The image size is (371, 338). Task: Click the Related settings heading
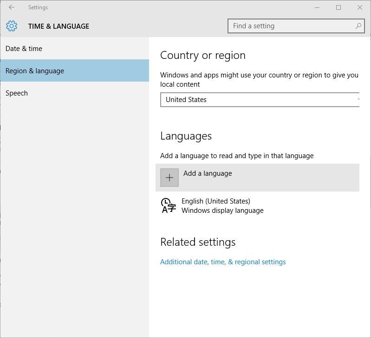click(198, 242)
